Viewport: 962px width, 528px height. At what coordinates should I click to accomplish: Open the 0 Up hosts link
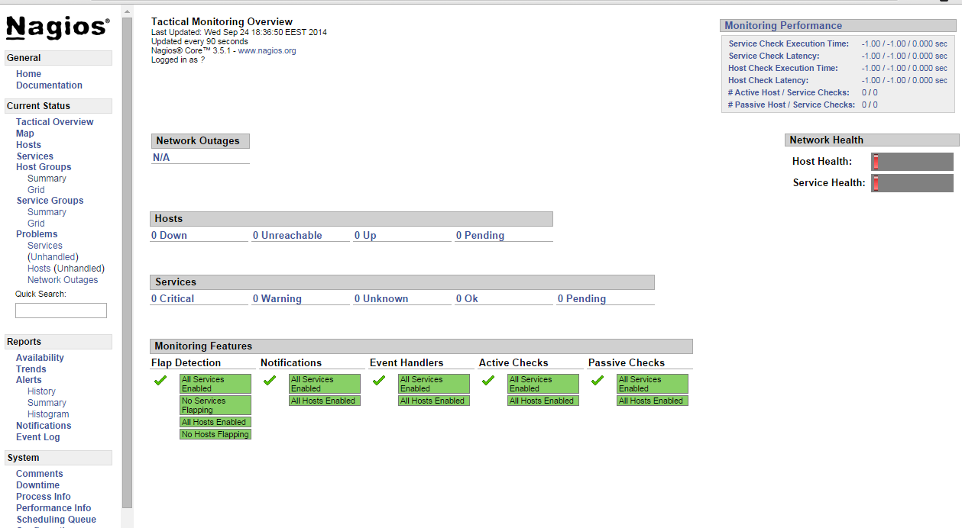(x=365, y=236)
